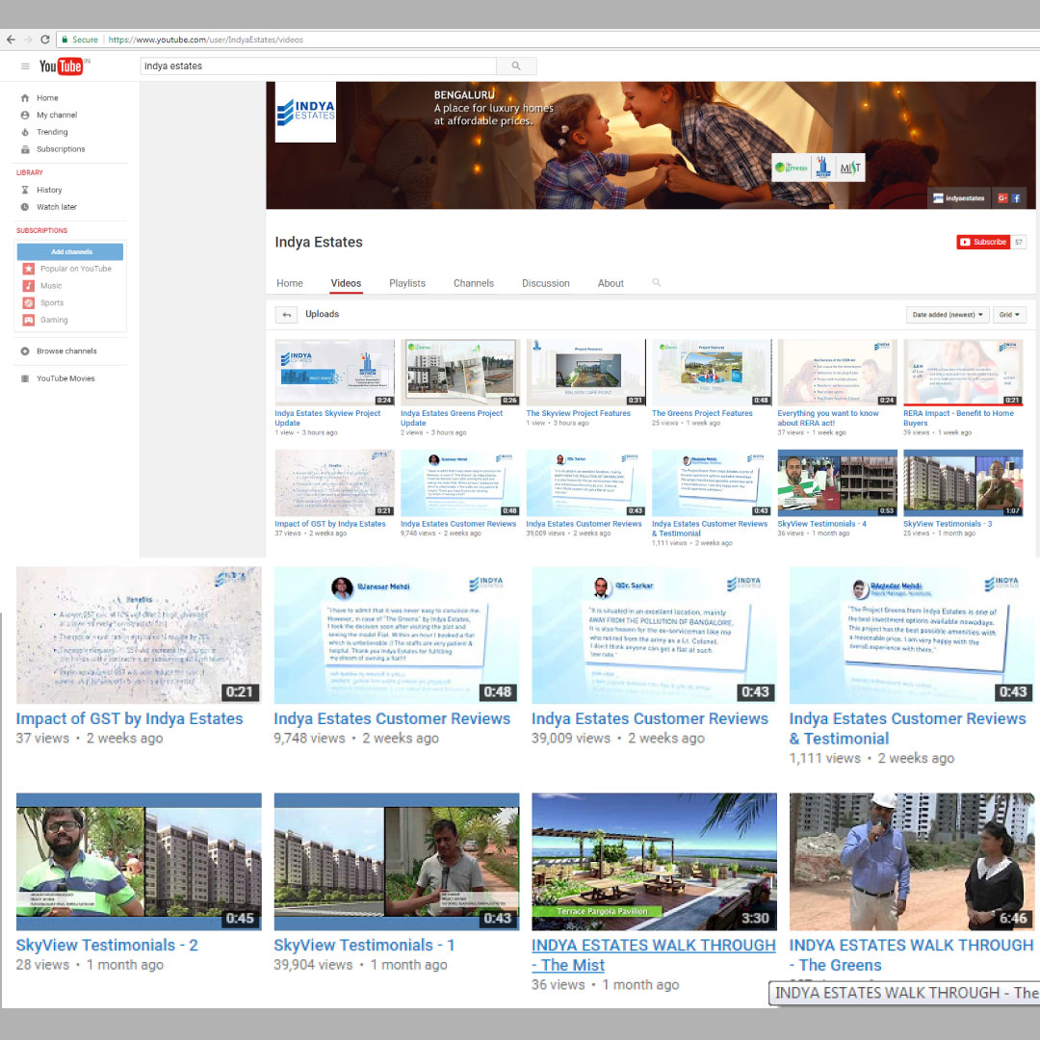Open the hamburger guide menu
The width and height of the screenshot is (1040, 1040).
[x=25, y=66]
